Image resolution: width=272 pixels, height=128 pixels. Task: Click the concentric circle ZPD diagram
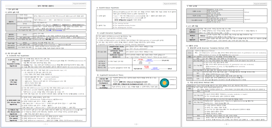(x=164, y=83)
